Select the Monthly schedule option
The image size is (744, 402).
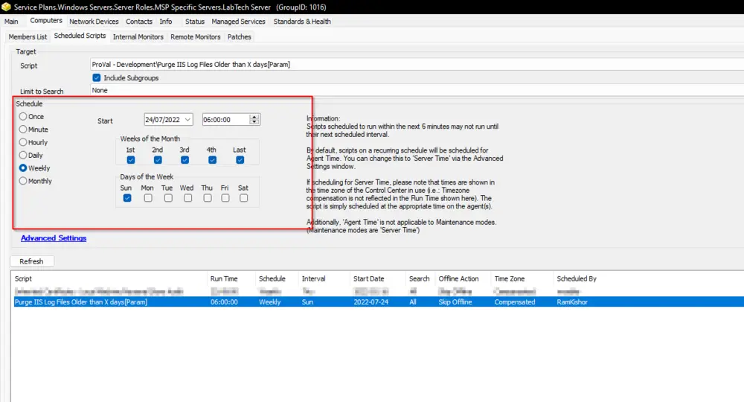click(23, 181)
